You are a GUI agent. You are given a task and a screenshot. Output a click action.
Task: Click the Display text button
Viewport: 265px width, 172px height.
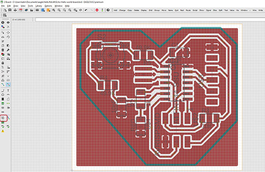click(x=144, y=10)
